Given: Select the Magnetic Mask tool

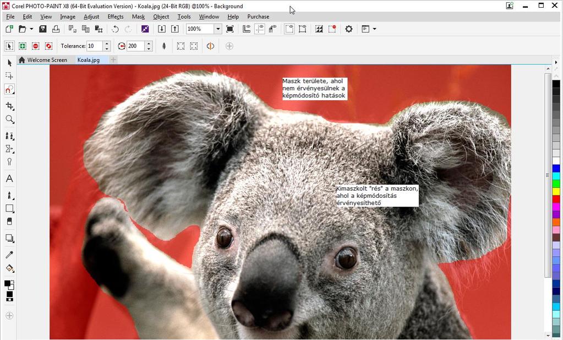Looking at the screenshot, I should pyautogui.click(x=9, y=89).
